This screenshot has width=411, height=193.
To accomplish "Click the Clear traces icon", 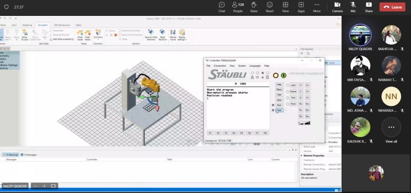I will tap(87, 33).
